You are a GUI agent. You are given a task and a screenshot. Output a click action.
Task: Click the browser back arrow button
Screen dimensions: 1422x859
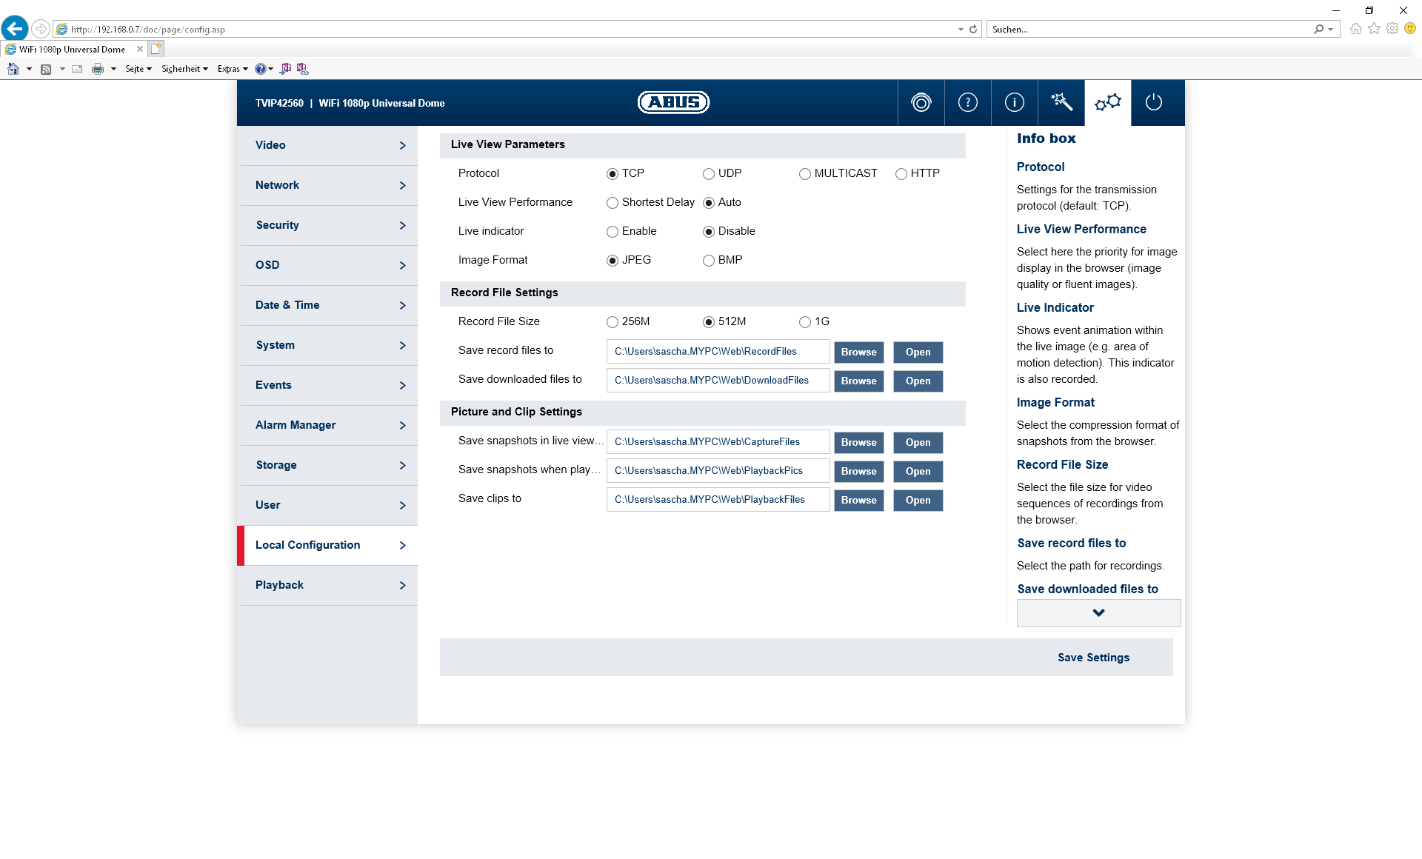[15, 29]
